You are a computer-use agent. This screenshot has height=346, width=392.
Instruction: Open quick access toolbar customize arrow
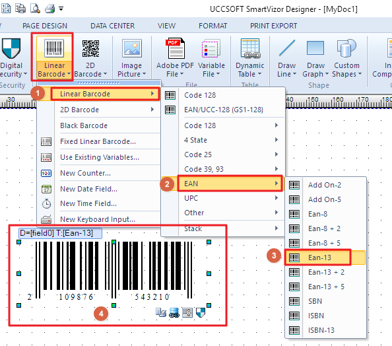(61, 9)
